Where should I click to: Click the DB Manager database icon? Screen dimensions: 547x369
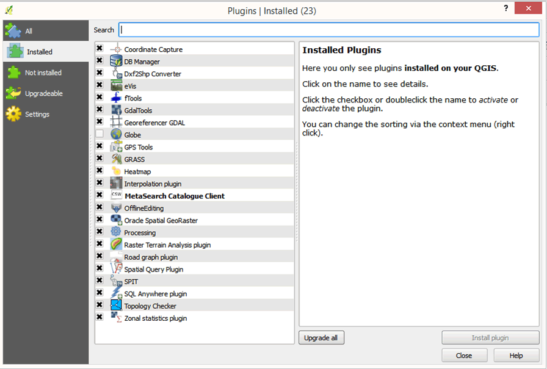click(116, 61)
